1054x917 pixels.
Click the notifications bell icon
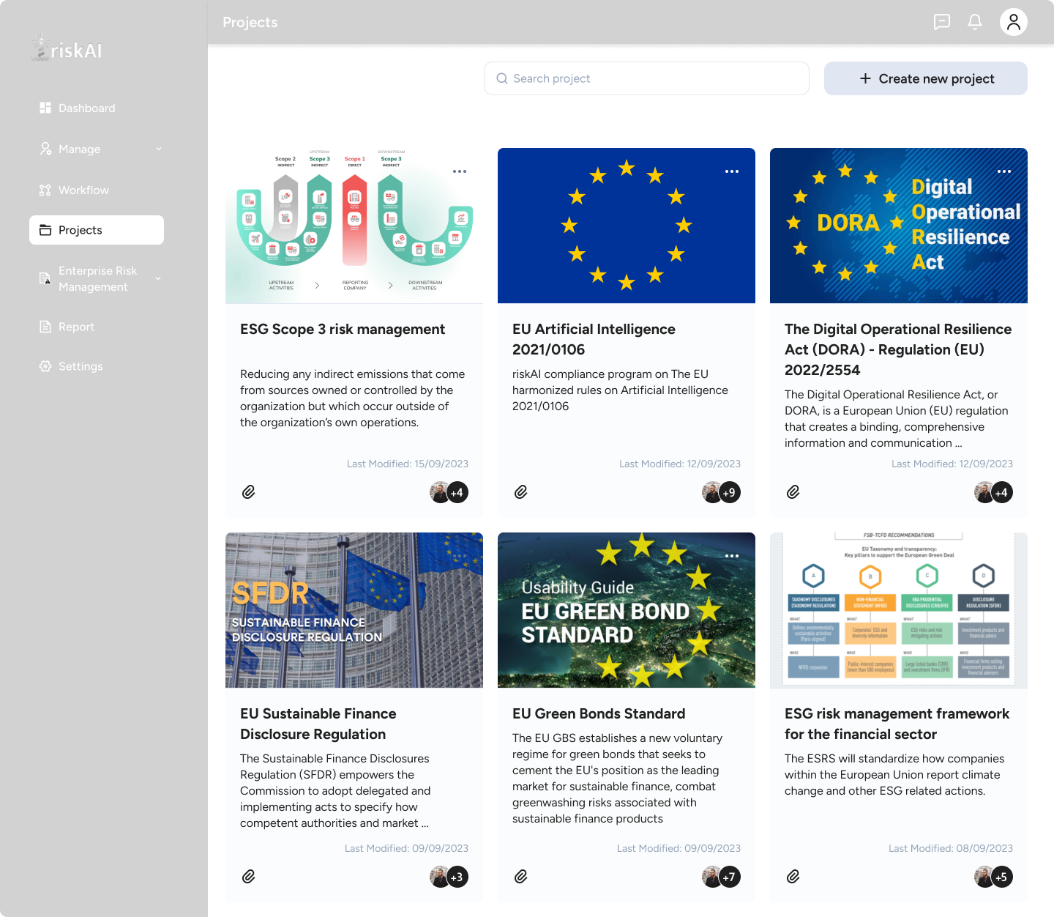tap(975, 22)
